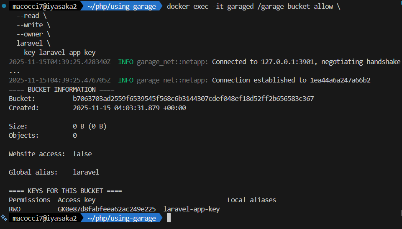
Task: Click the Created timestamp value
Action: [x=129, y=108]
